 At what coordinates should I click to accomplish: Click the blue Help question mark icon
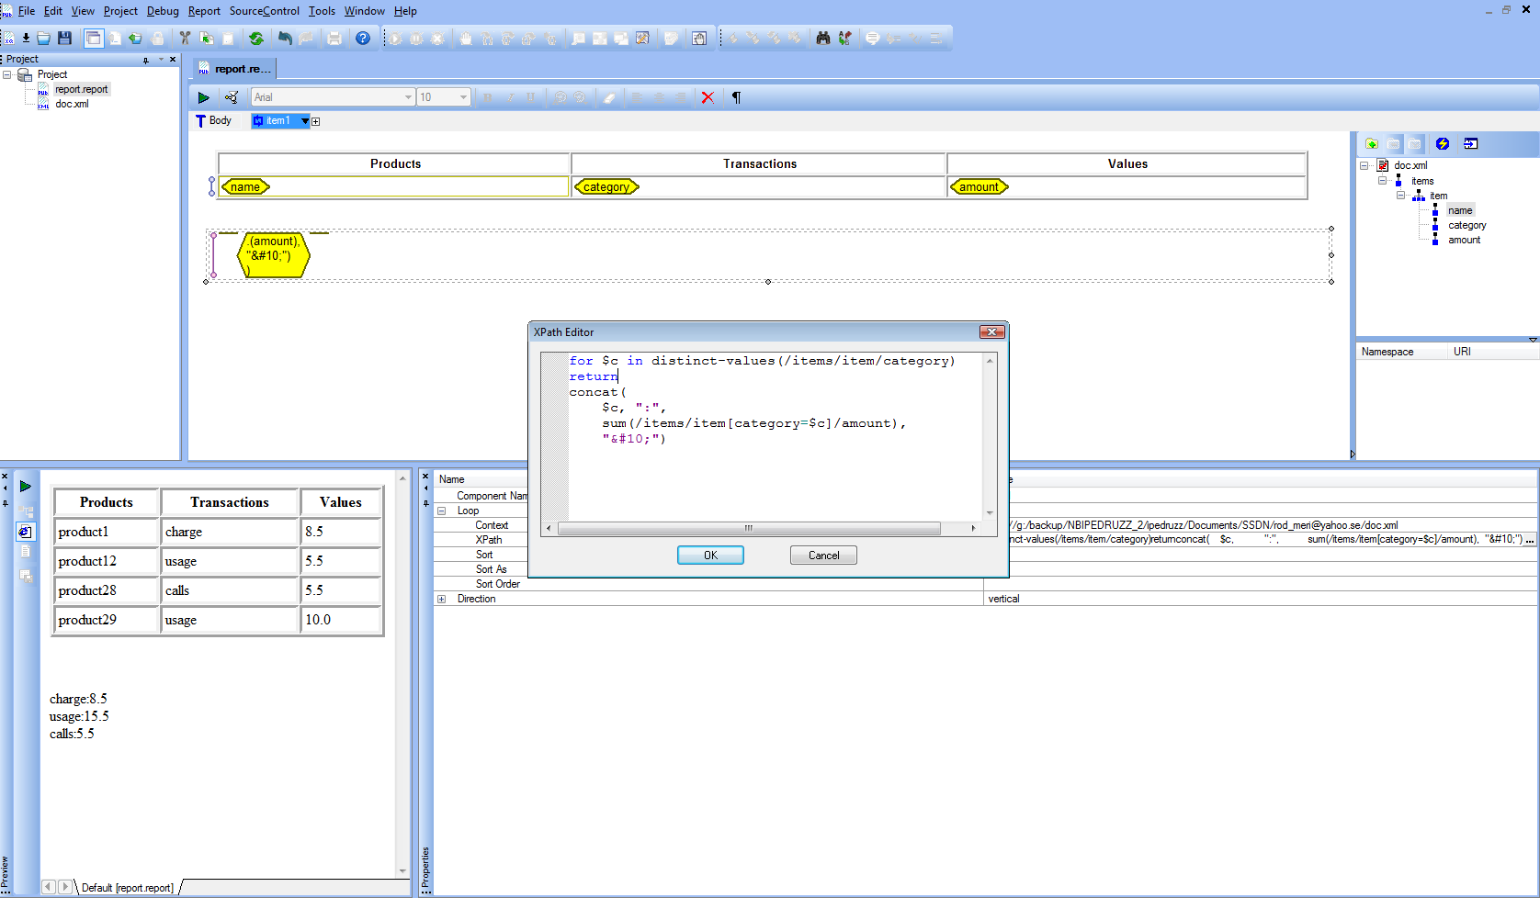click(363, 39)
